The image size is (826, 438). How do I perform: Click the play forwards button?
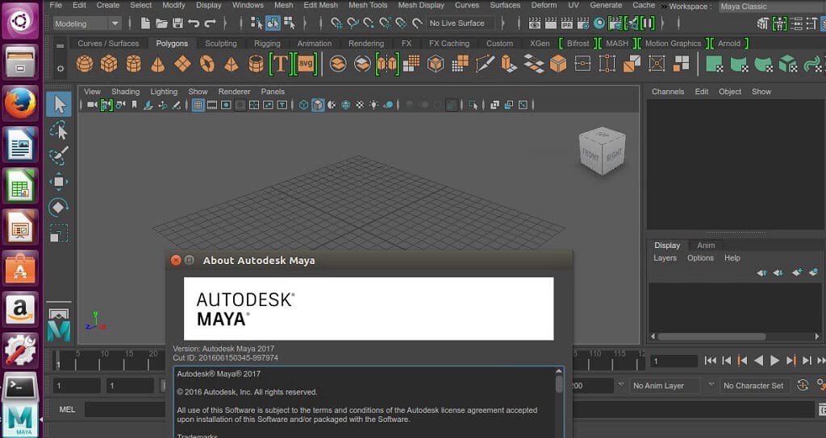tap(774, 361)
